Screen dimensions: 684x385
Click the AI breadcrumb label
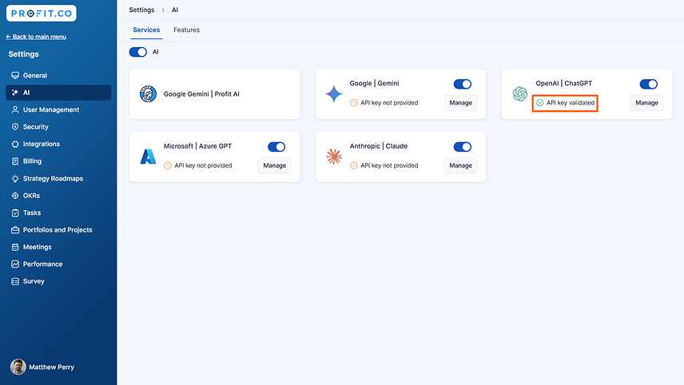[x=175, y=10]
